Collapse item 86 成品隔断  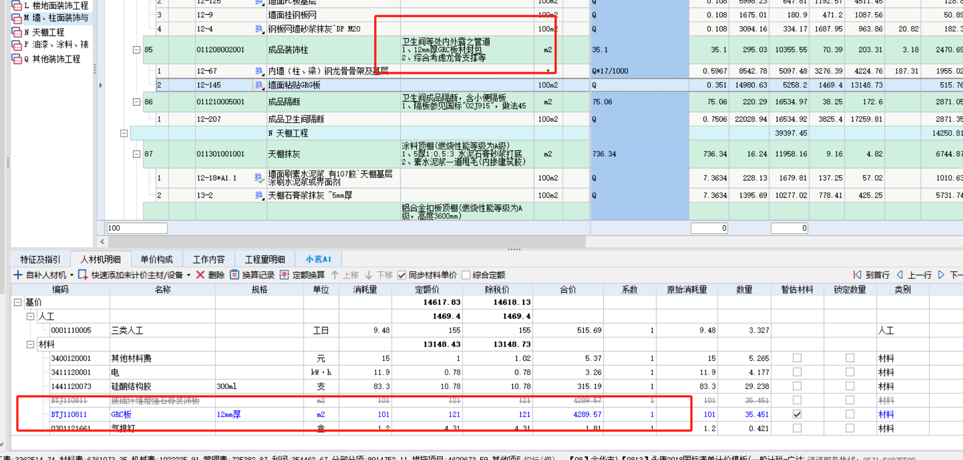pyautogui.click(x=137, y=102)
